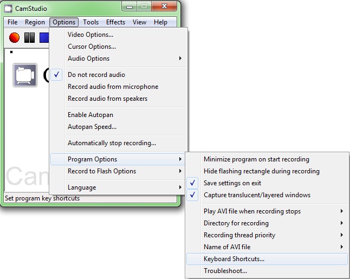Stop recording with the blue Stop button
This screenshot has width=350, height=279.
tap(44, 37)
